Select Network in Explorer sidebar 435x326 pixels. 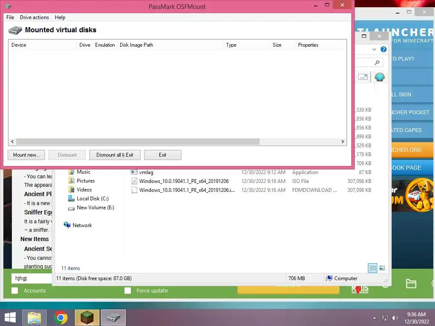pyautogui.click(x=82, y=225)
